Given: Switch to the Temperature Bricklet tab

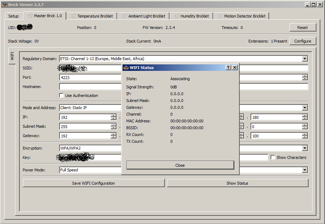Looking at the screenshot, I should 92,16.
